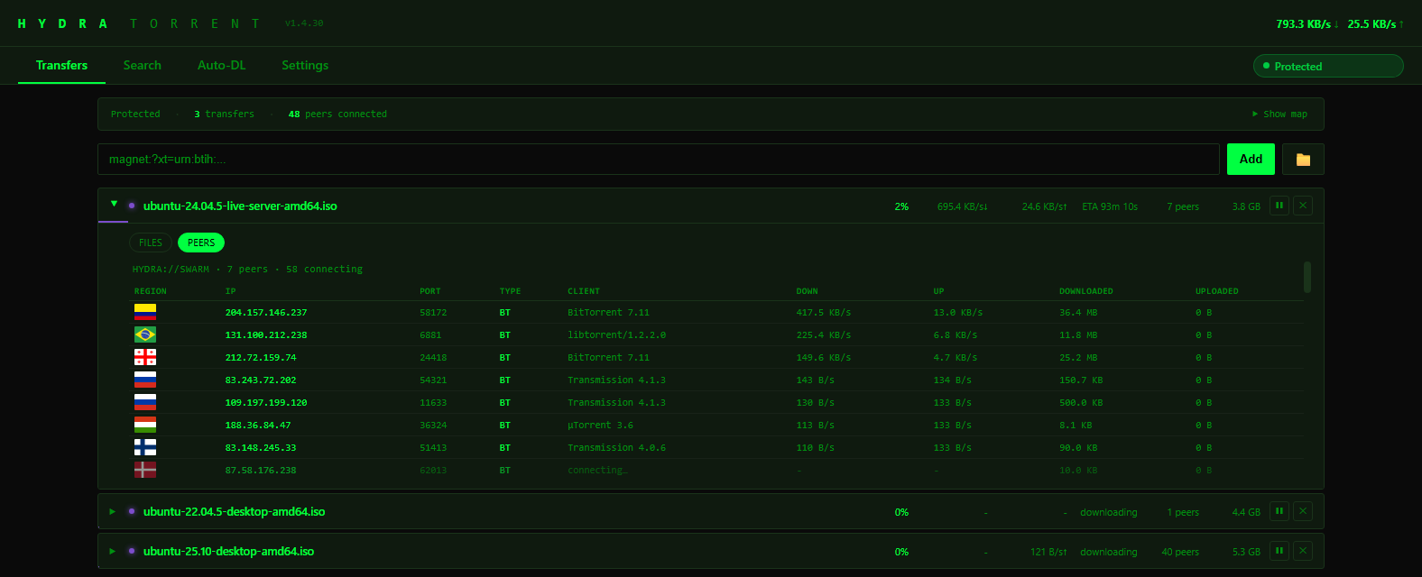1422x577 pixels.
Task: Click the µTorrent 3.6 client cell
Action: 600,426
